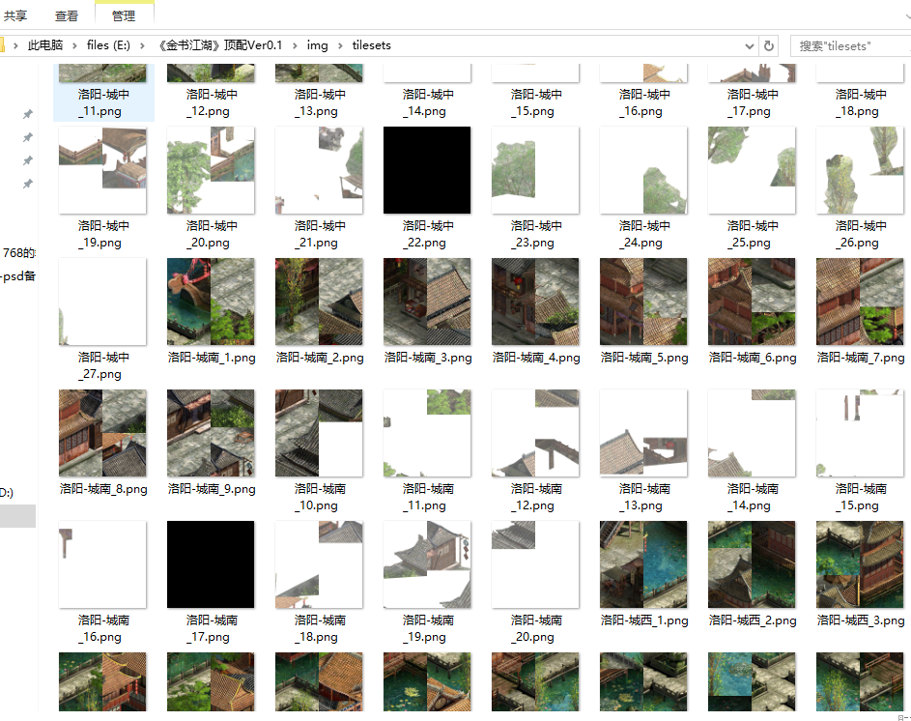
Task: Navigate to files (E:) in breadcrumb
Action: tap(108, 45)
